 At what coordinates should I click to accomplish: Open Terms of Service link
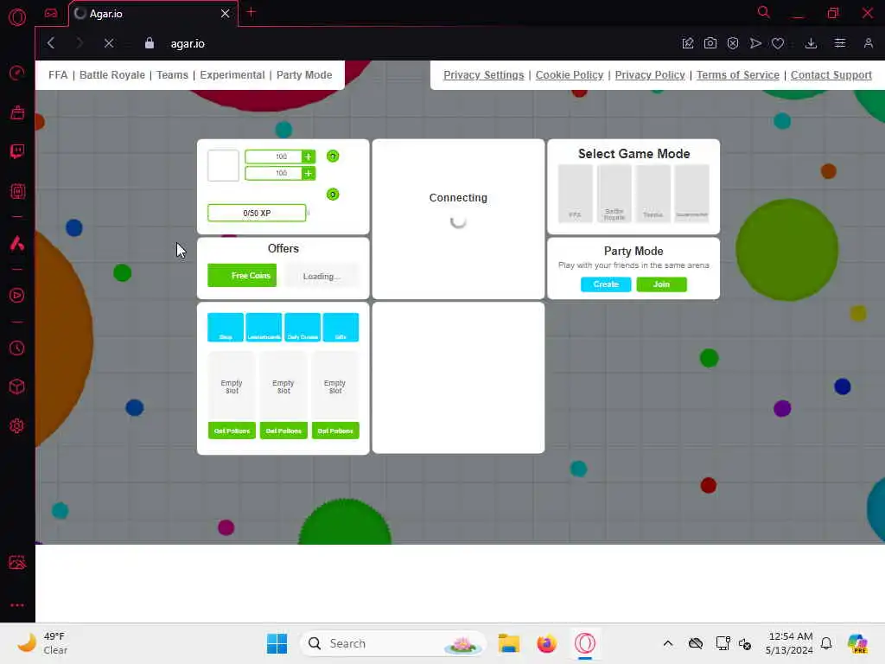tap(738, 75)
